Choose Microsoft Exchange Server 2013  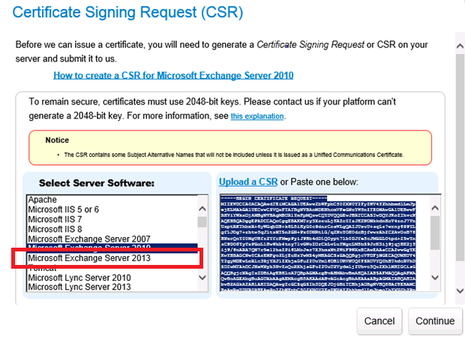click(x=112, y=258)
